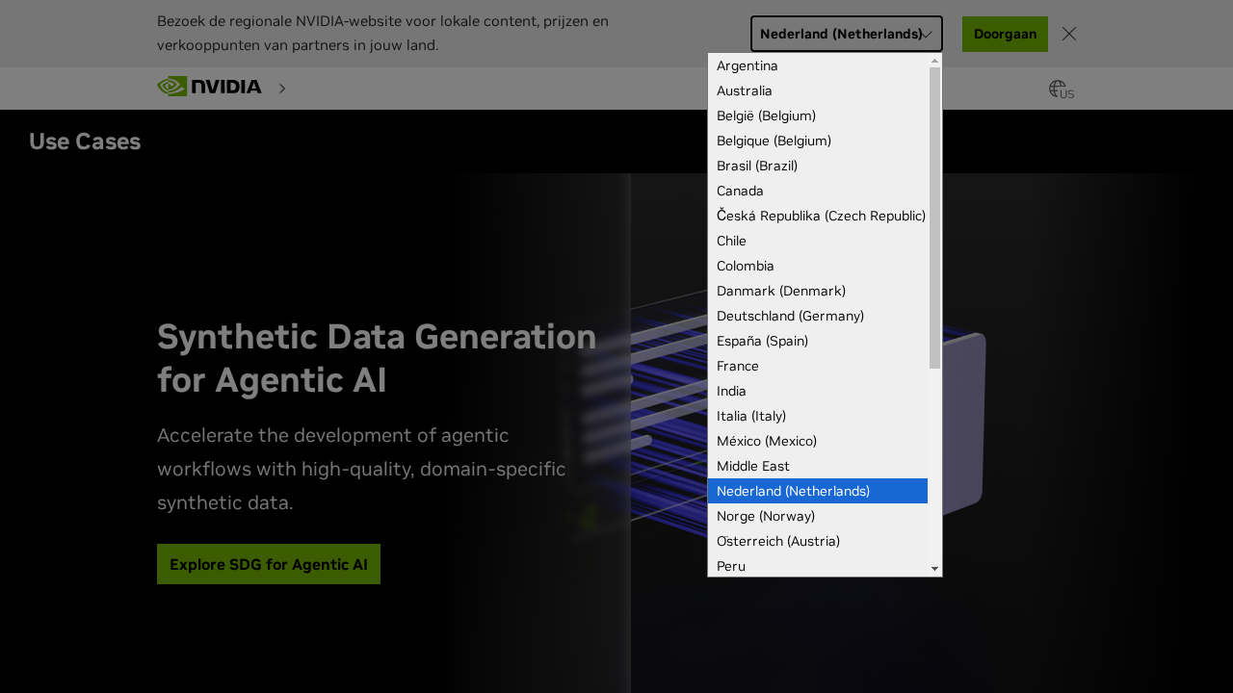The height and width of the screenshot is (693, 1233).
Task: Click the chevron arrow beside NVIDIA logo
Action: [282, 89]
